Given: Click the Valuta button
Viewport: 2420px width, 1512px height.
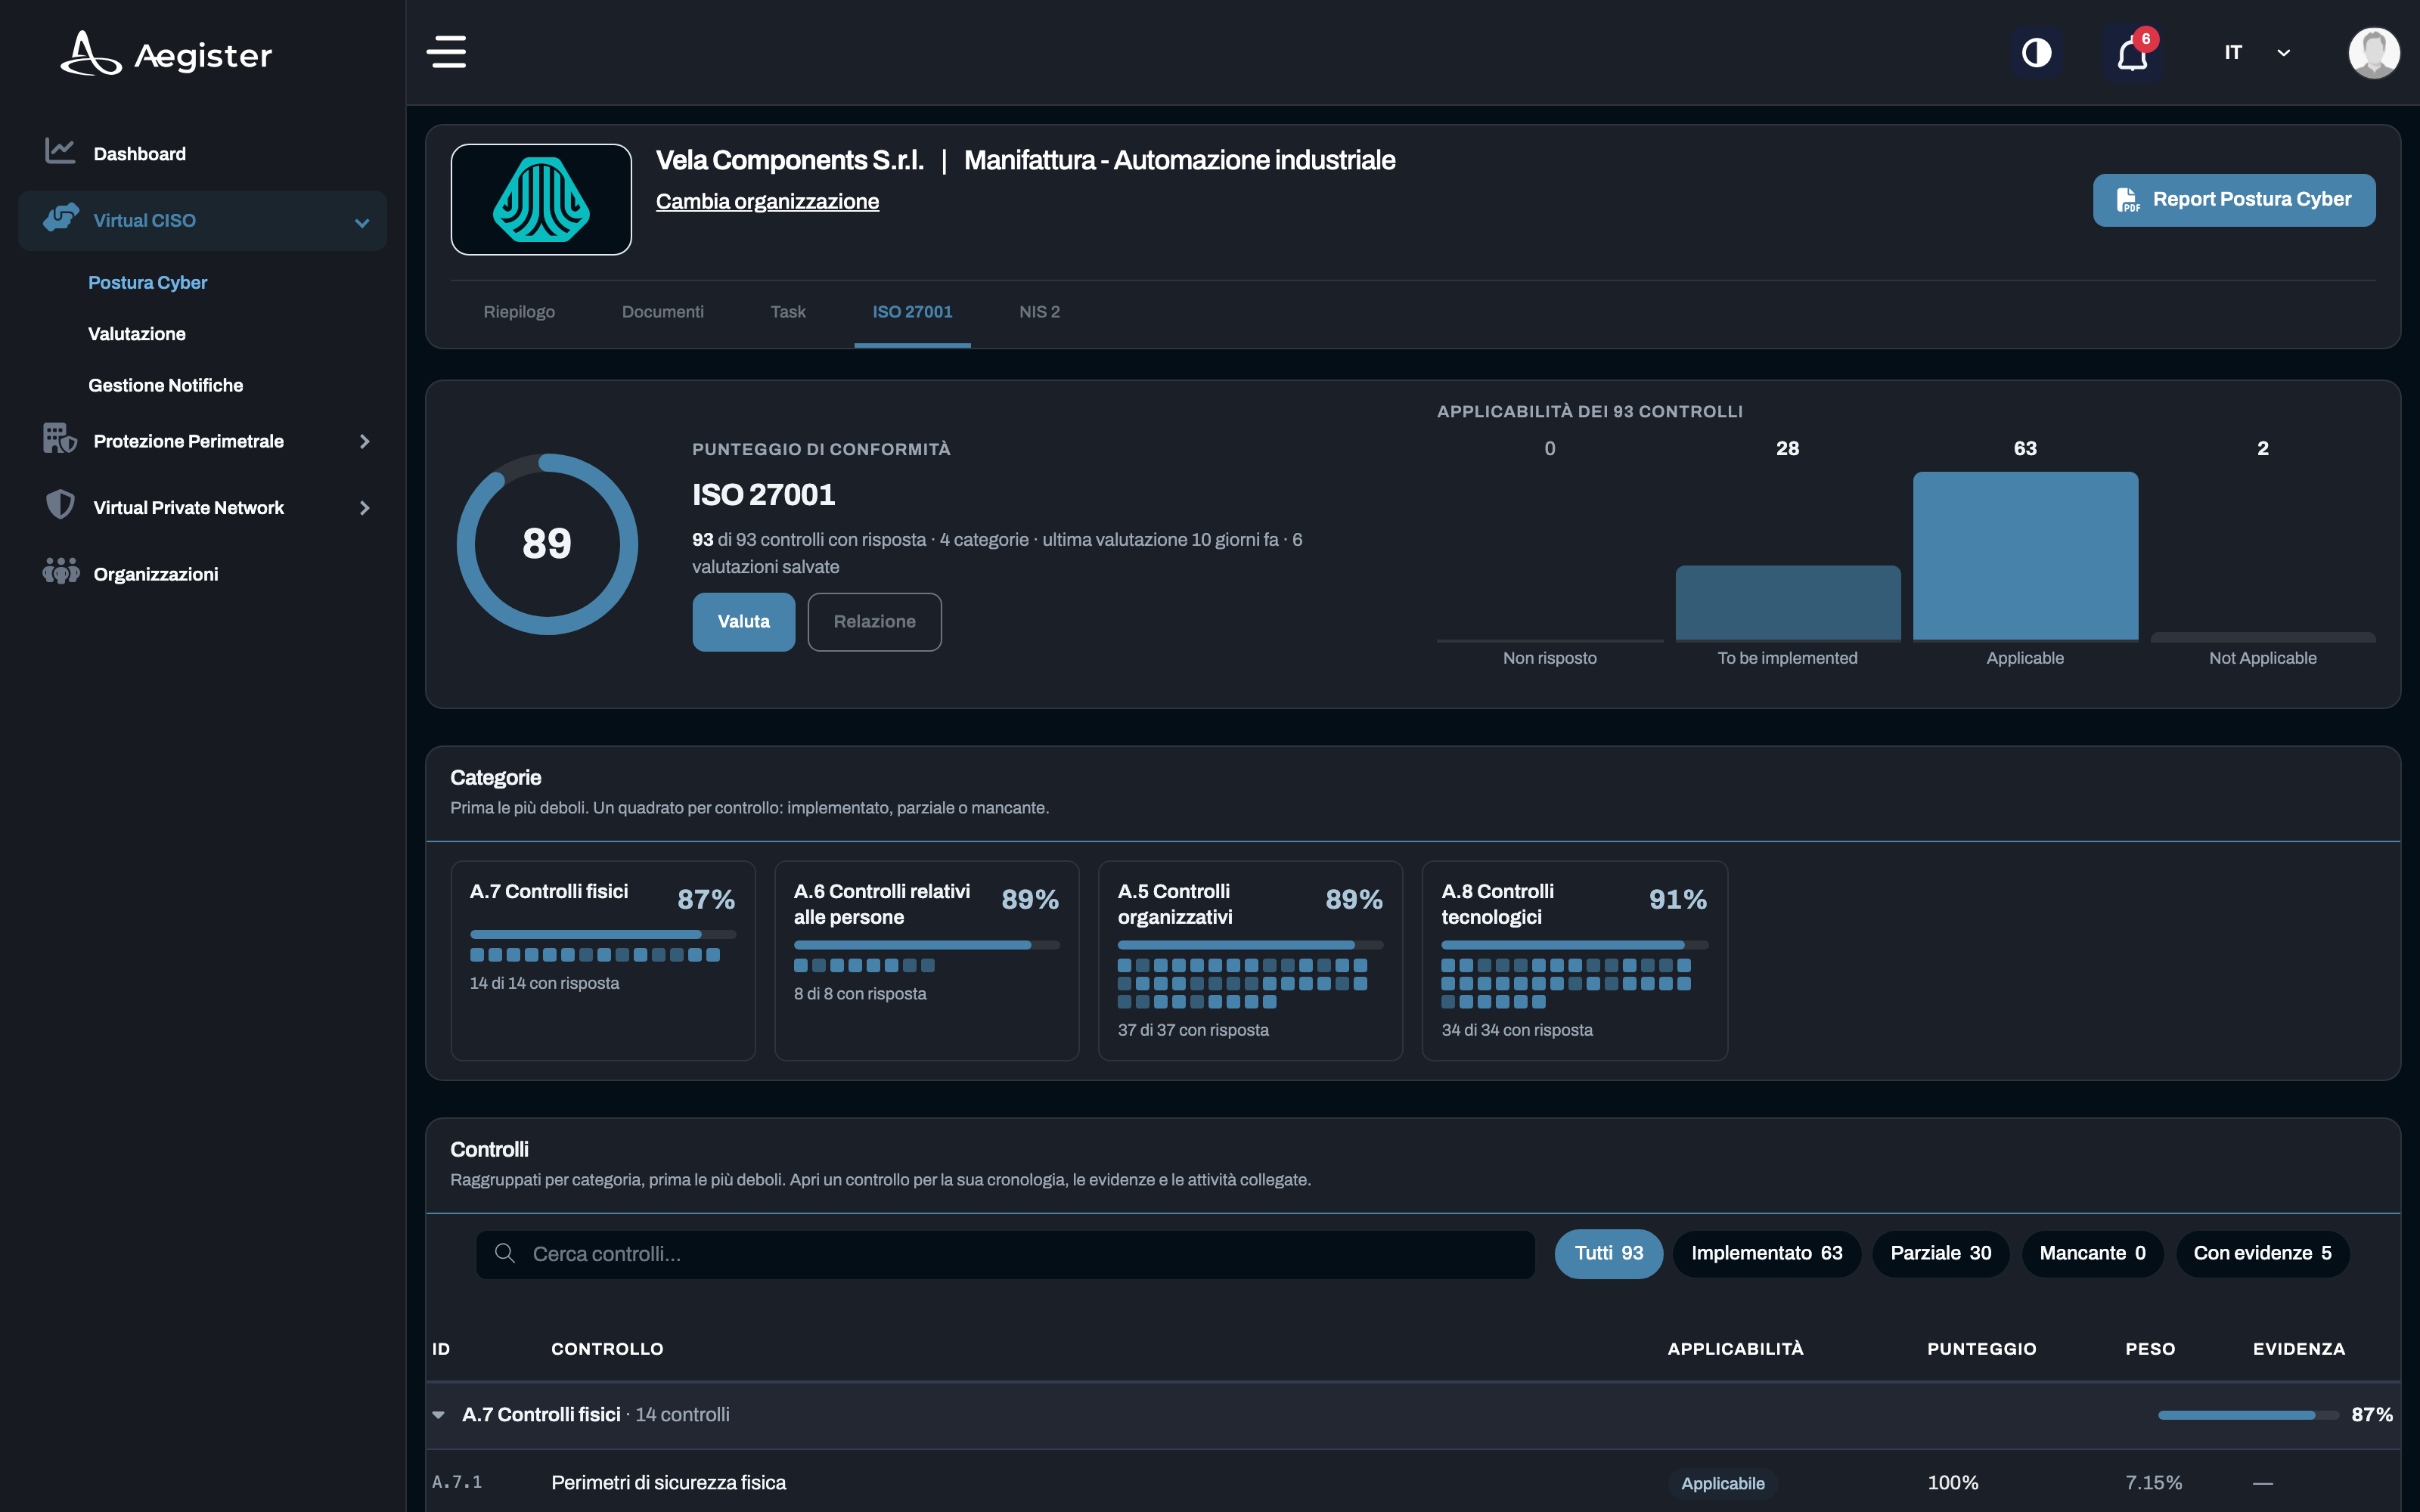Looking at the screenshot, I should point(743,621).
